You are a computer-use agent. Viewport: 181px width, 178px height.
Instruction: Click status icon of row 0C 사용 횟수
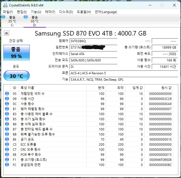7,104
